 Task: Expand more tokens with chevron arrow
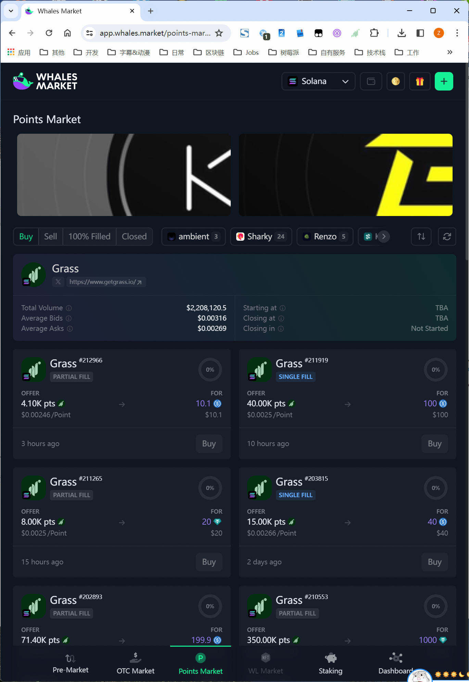(x=384, y=237)
